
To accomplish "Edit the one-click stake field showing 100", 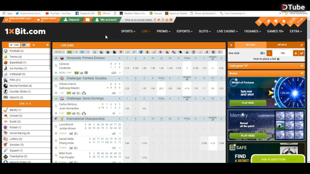I will (x=282, y=53).
